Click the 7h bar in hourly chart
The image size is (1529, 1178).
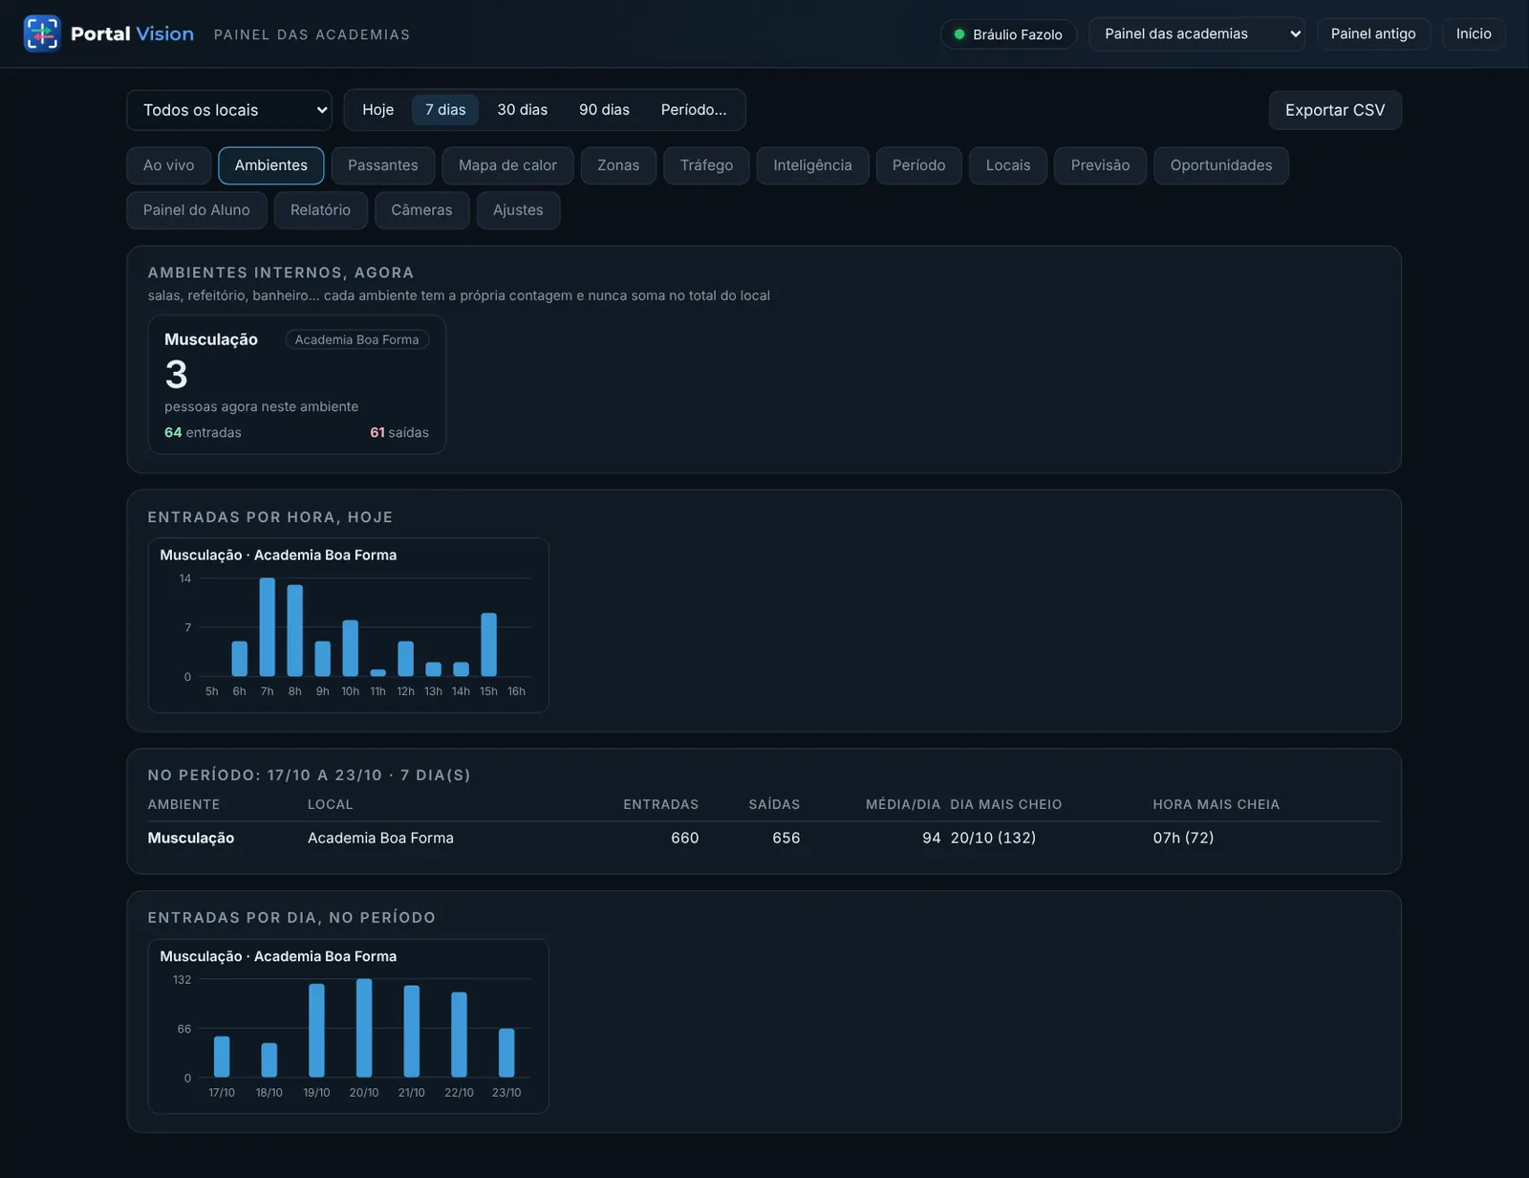point(267,627)
